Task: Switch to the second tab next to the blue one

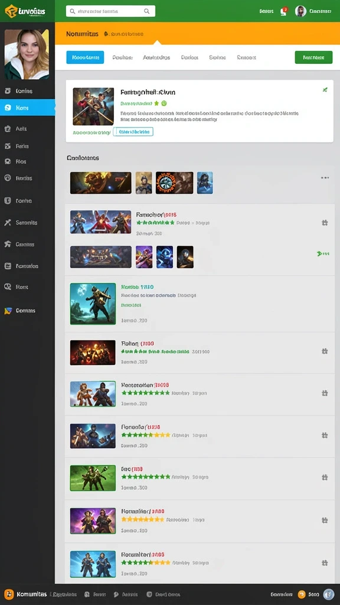Action: point(123,57)
